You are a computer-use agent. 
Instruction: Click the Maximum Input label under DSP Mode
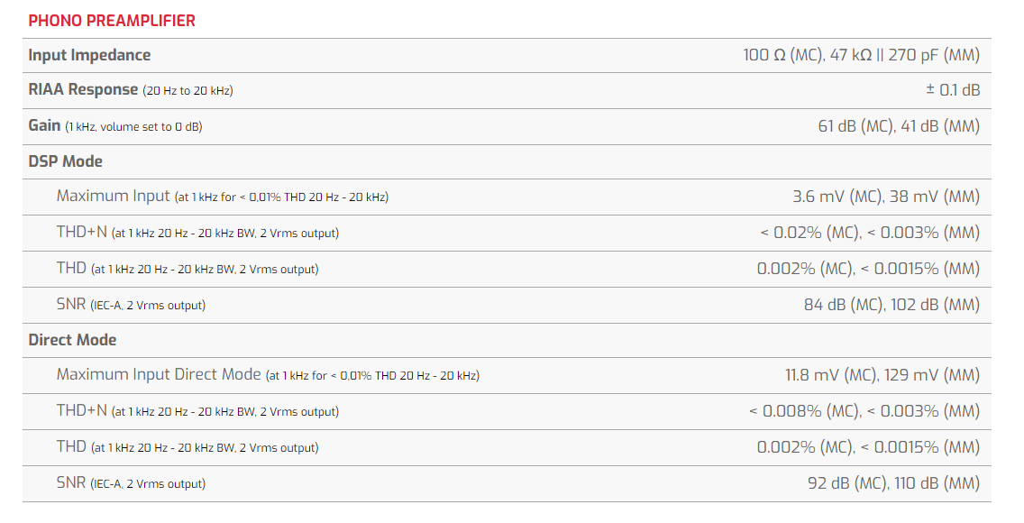pos(113,196)
